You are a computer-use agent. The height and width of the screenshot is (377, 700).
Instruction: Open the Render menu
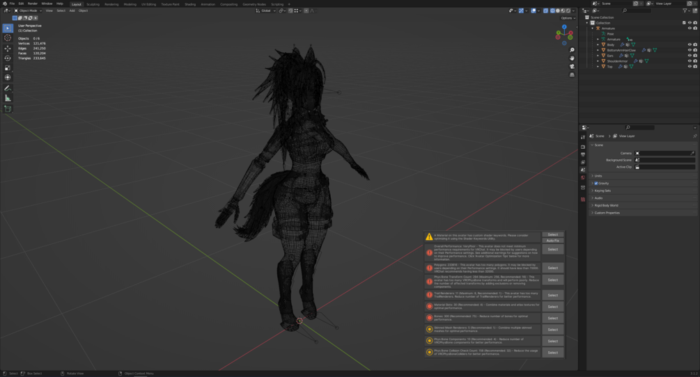33,3
